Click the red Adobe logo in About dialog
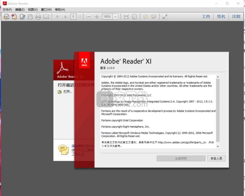This screenshot has width=245, height=196. pos(84,60)
